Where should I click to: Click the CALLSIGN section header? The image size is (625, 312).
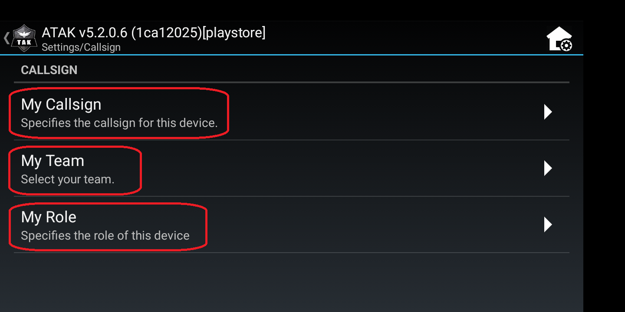click(x=49, y=70)
